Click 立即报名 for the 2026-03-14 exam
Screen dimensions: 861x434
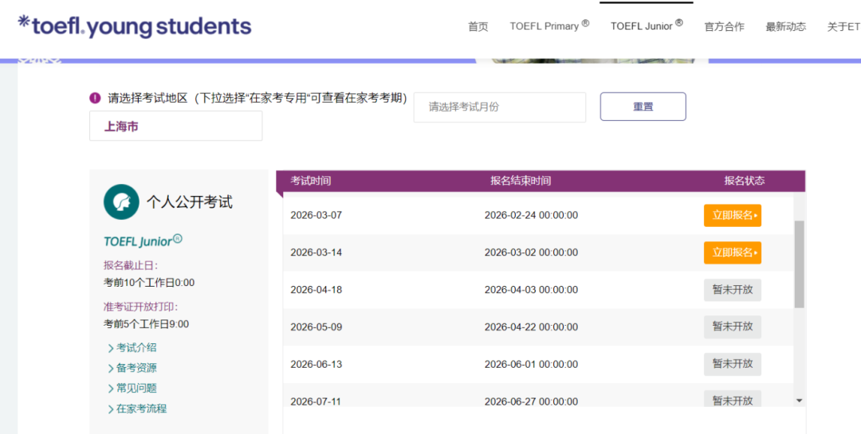pos(733,252)
